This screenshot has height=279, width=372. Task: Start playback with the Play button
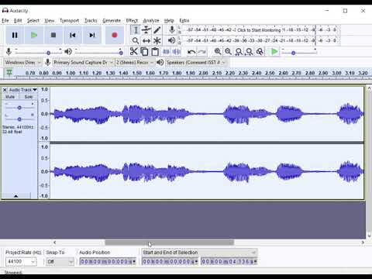[34, 35]
